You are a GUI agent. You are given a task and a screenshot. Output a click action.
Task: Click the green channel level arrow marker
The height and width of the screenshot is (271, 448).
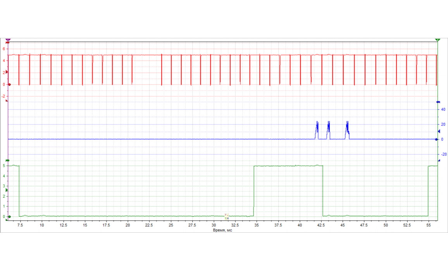[x=7, y=190]
